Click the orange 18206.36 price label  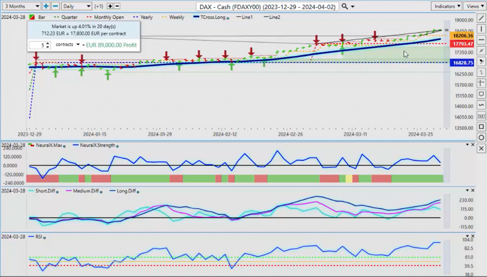463,36
